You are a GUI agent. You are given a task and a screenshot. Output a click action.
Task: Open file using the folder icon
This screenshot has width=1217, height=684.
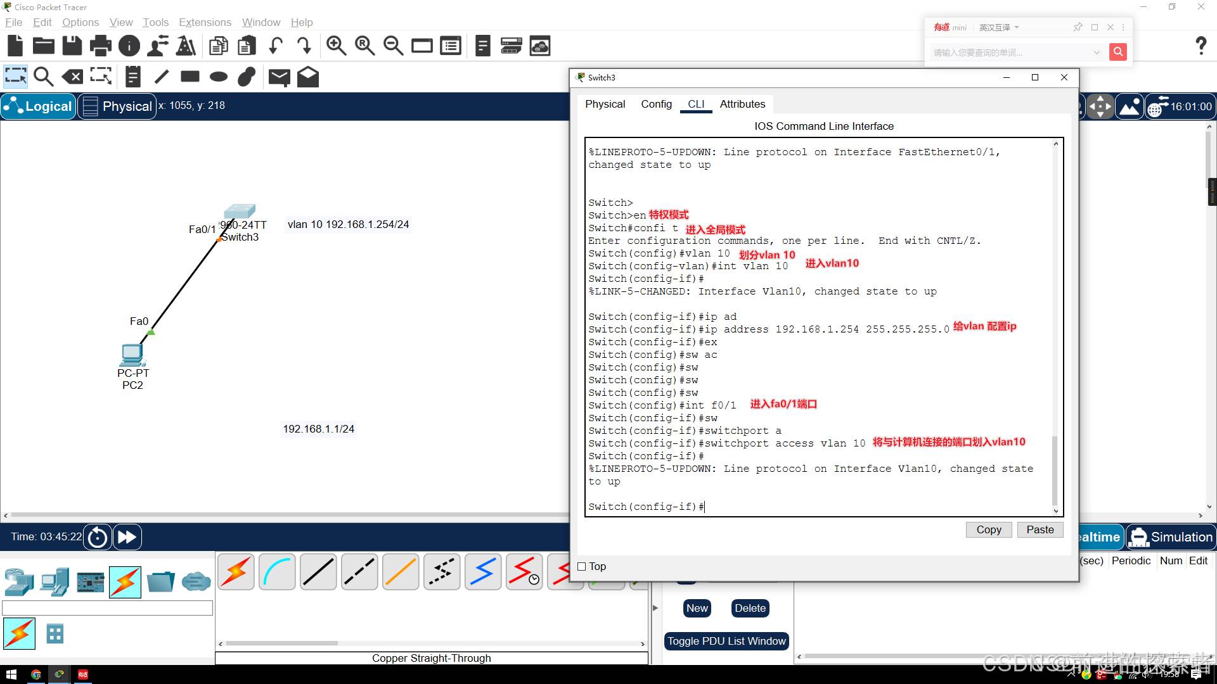click(x=44, y=46)
